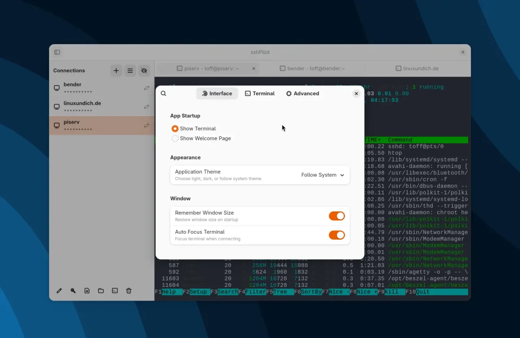520x338 pixels.
Task: Browse remote files with the folder icon
Action: pos(101,291)
